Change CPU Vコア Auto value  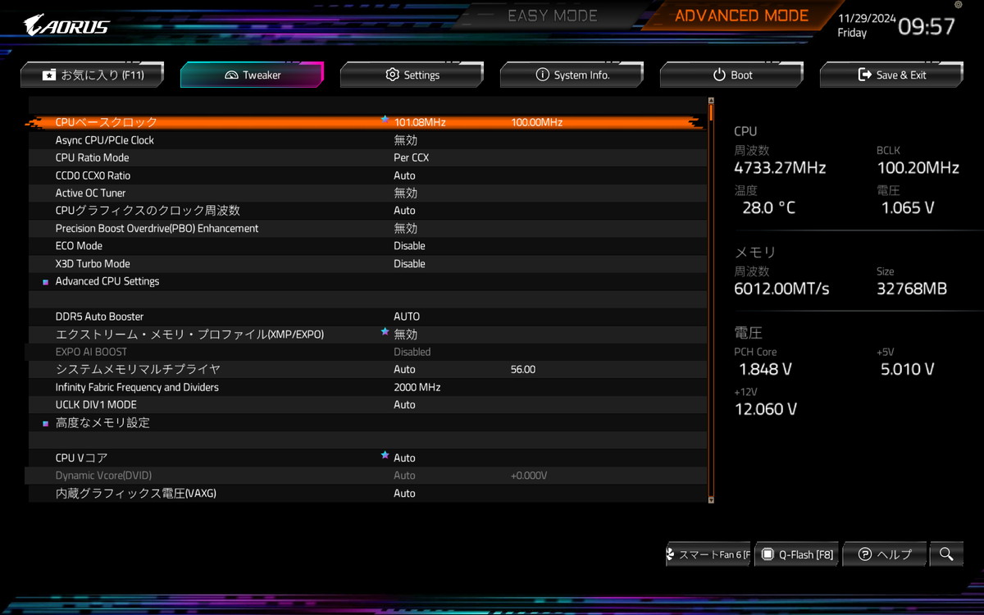(x=404, y=458)
